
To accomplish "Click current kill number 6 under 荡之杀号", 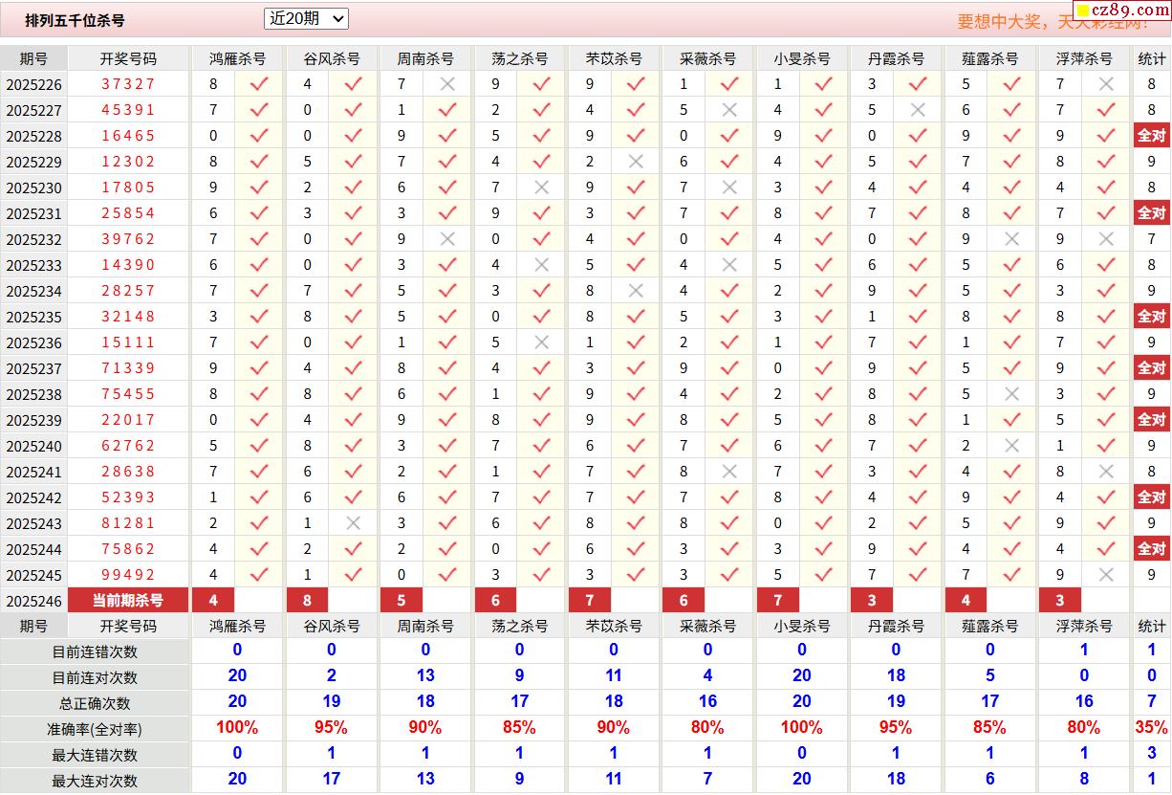I will point(495,601).
